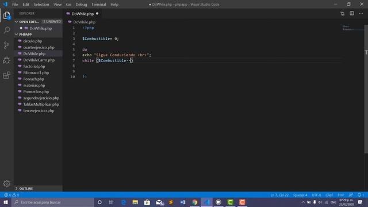Open More Actions ellipsis in editor toolbar
368x207 pixels.
[x=361, y=13]
